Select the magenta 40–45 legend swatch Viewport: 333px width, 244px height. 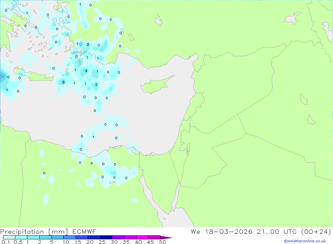pyautogui.click(x=142, y=237)
